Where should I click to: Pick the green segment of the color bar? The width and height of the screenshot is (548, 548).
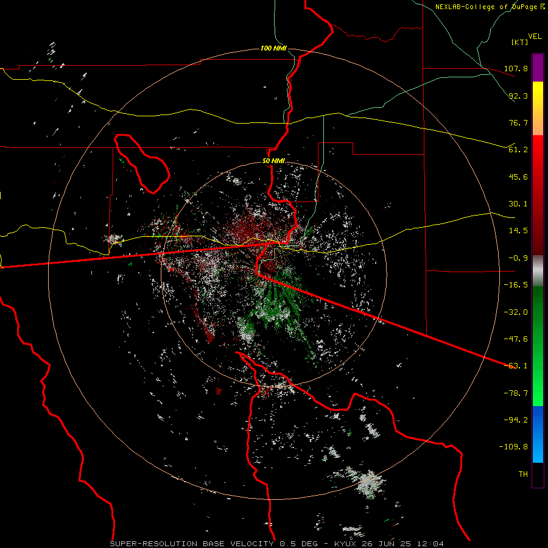point(538,346)
